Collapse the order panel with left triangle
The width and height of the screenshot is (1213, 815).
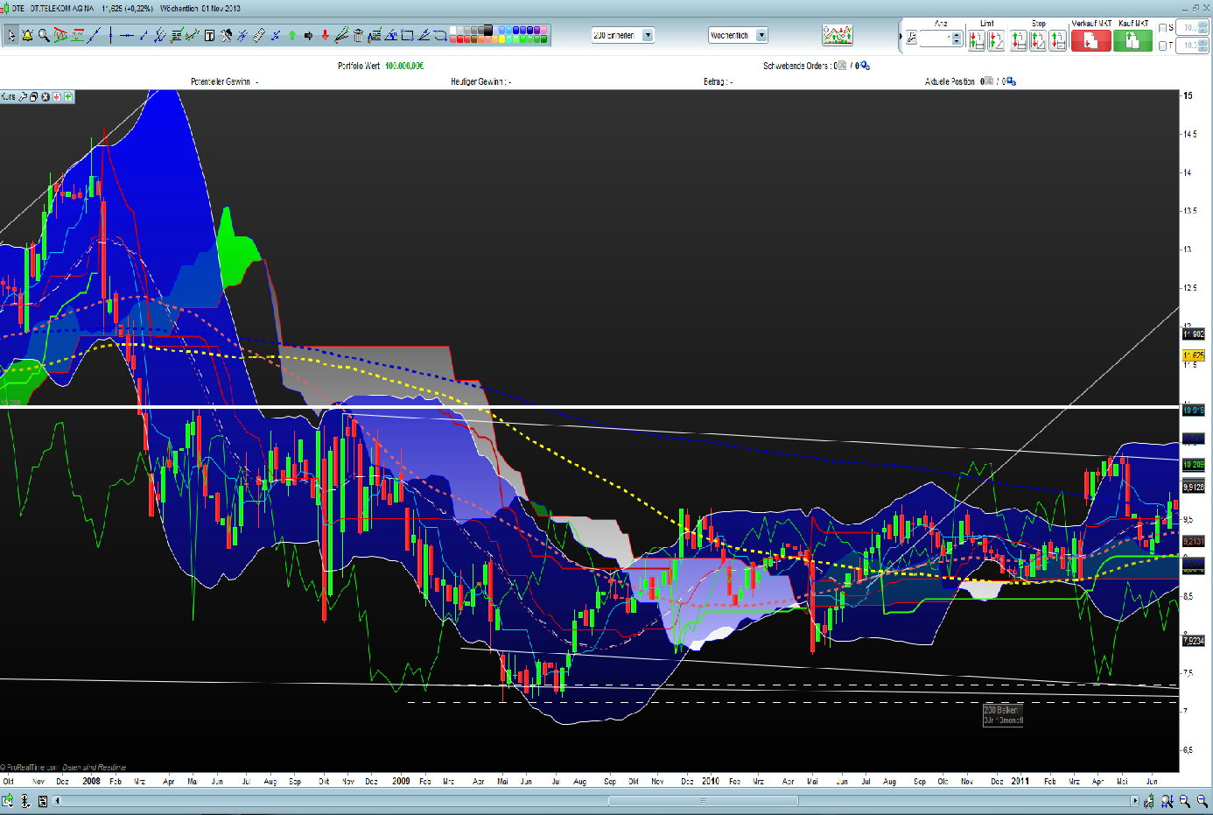901,37
